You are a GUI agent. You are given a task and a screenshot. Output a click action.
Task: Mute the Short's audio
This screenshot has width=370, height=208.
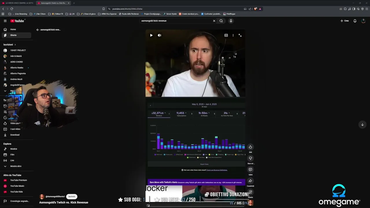[159, 35]
